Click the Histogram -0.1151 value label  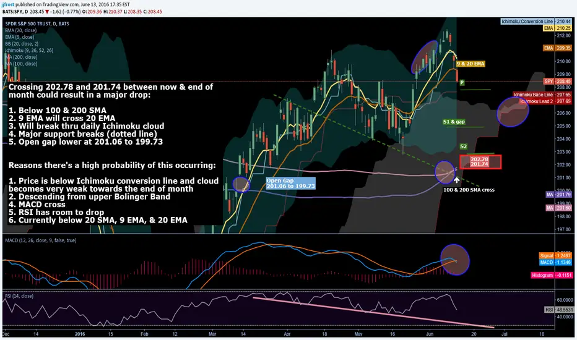(x=552, y=275)
